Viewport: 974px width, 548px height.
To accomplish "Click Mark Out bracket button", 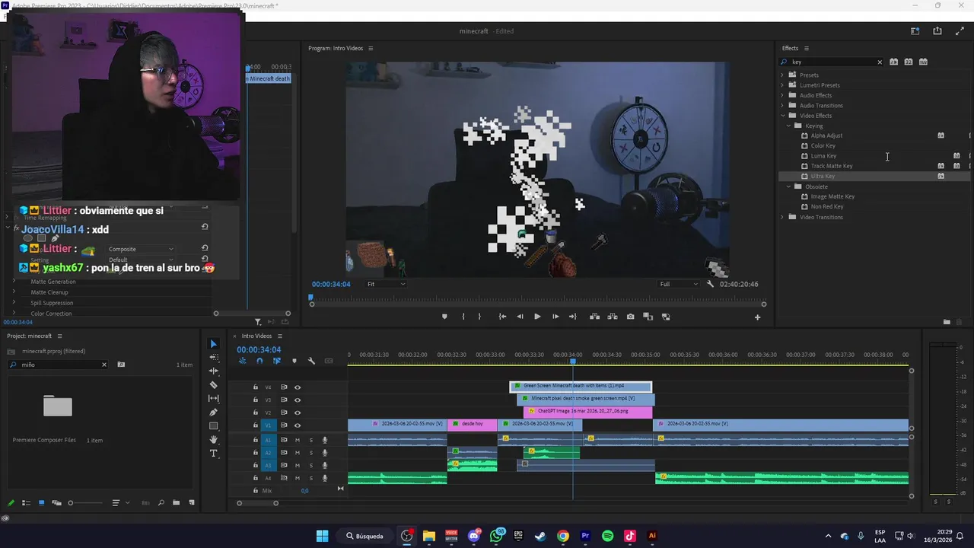I will pyautogui.click(x=479, y=317).
